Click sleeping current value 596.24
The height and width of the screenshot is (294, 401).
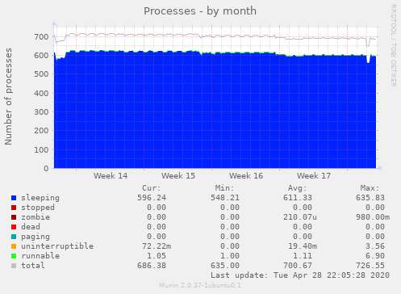(x=152, y=198)
